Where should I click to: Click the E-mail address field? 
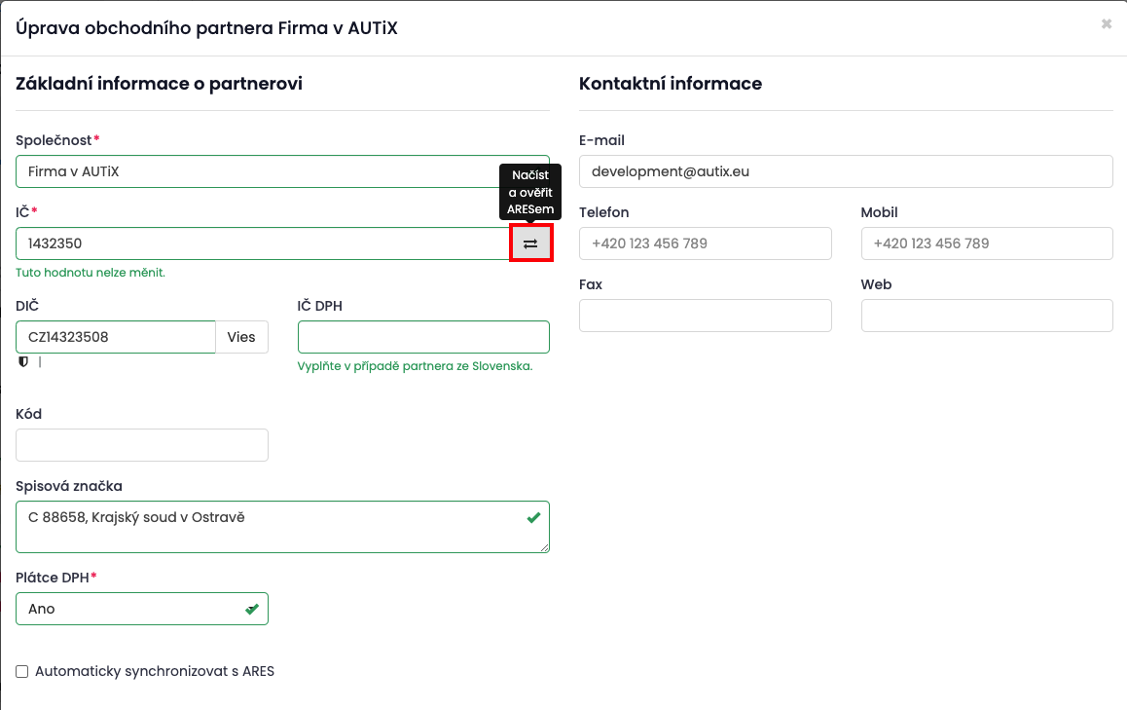pos(846,171)
